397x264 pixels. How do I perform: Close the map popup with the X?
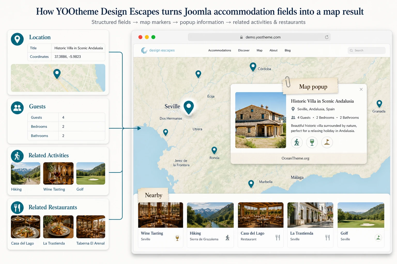[x=361, y=89]
